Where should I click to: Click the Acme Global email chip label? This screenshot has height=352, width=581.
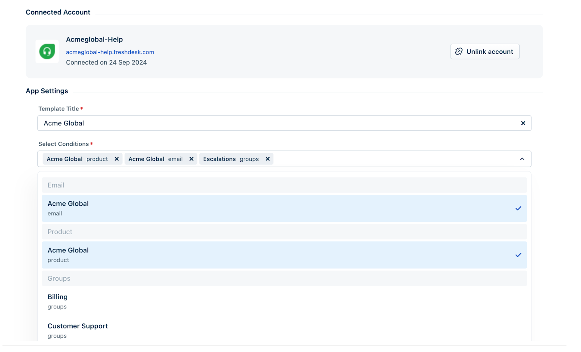(155, 159)
